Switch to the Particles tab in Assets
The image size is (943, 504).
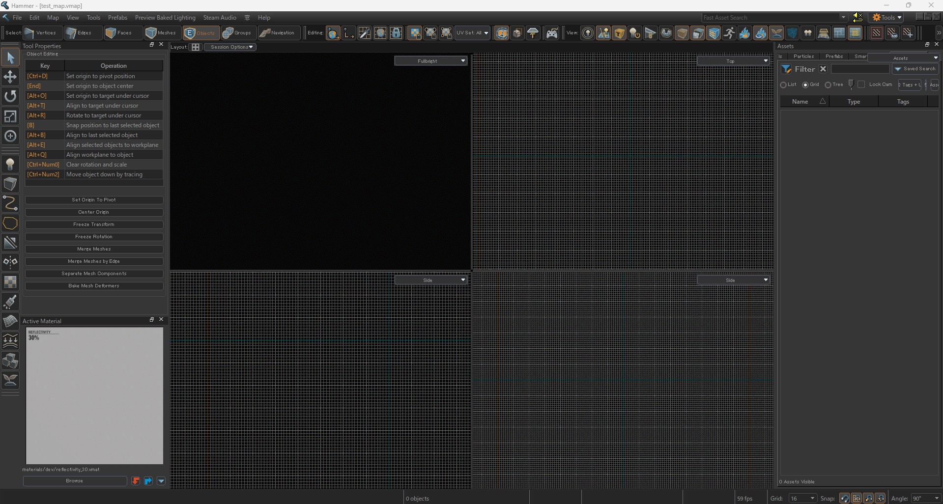coord(803,56)
